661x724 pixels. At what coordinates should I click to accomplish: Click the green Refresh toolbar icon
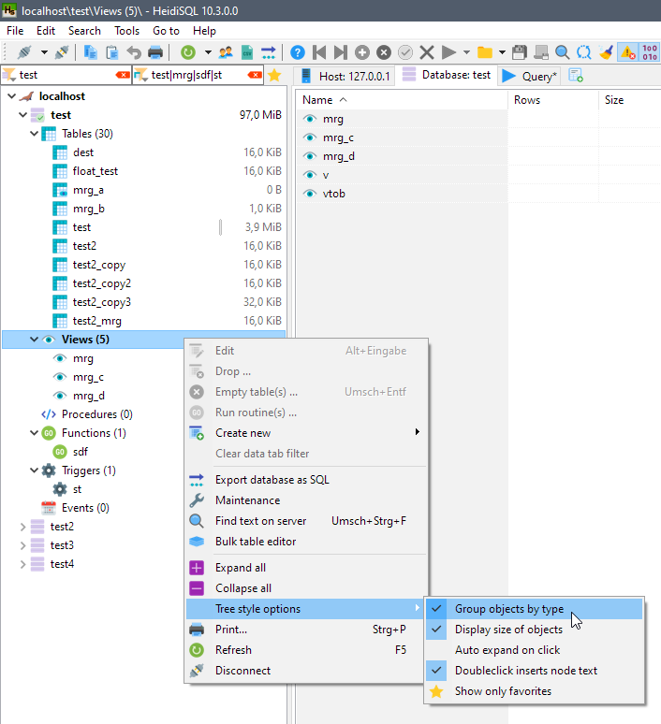click(188, 52)
